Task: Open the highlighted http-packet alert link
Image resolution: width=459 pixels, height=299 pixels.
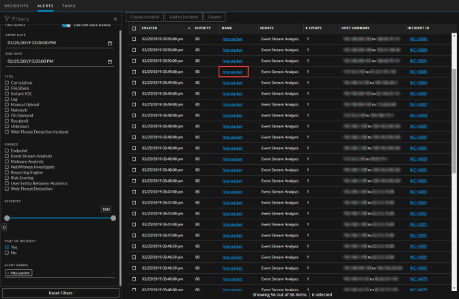Action: (232, 72)
